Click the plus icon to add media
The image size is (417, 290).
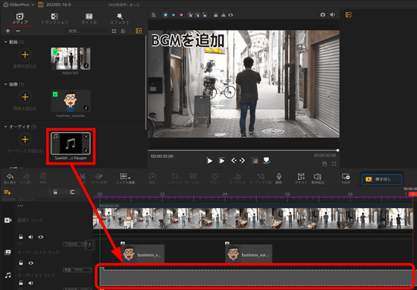7,31
